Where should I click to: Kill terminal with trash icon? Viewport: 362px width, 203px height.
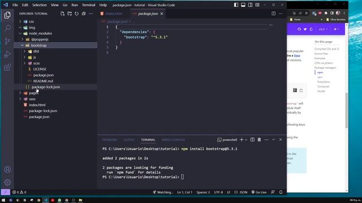[259, 140]
